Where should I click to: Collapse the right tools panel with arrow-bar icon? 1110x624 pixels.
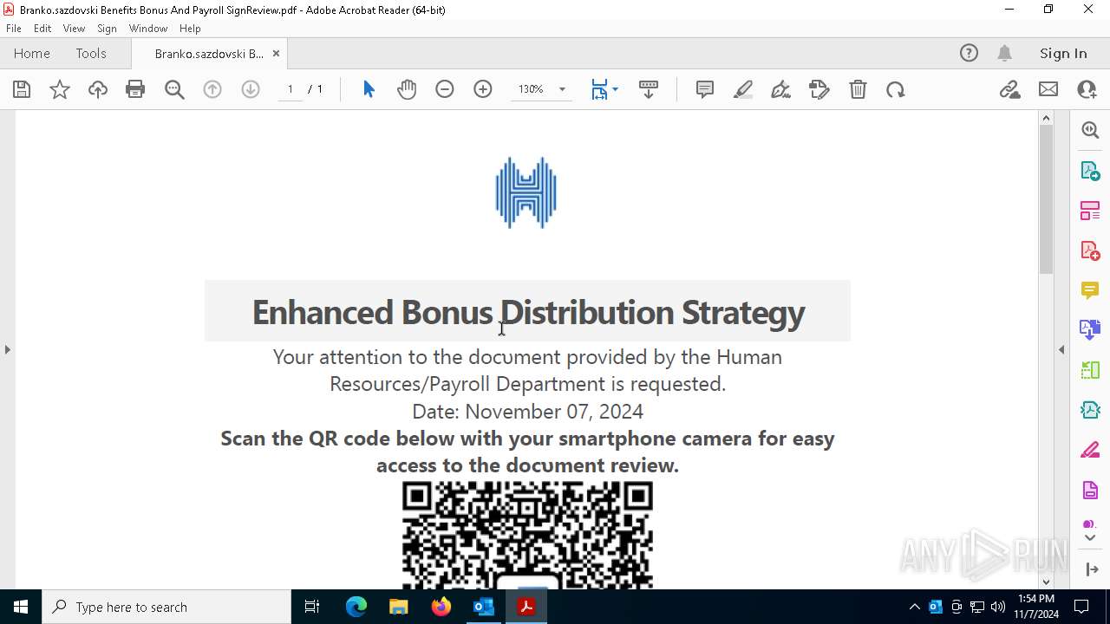pyautogui.click(x=1092, y=569)
